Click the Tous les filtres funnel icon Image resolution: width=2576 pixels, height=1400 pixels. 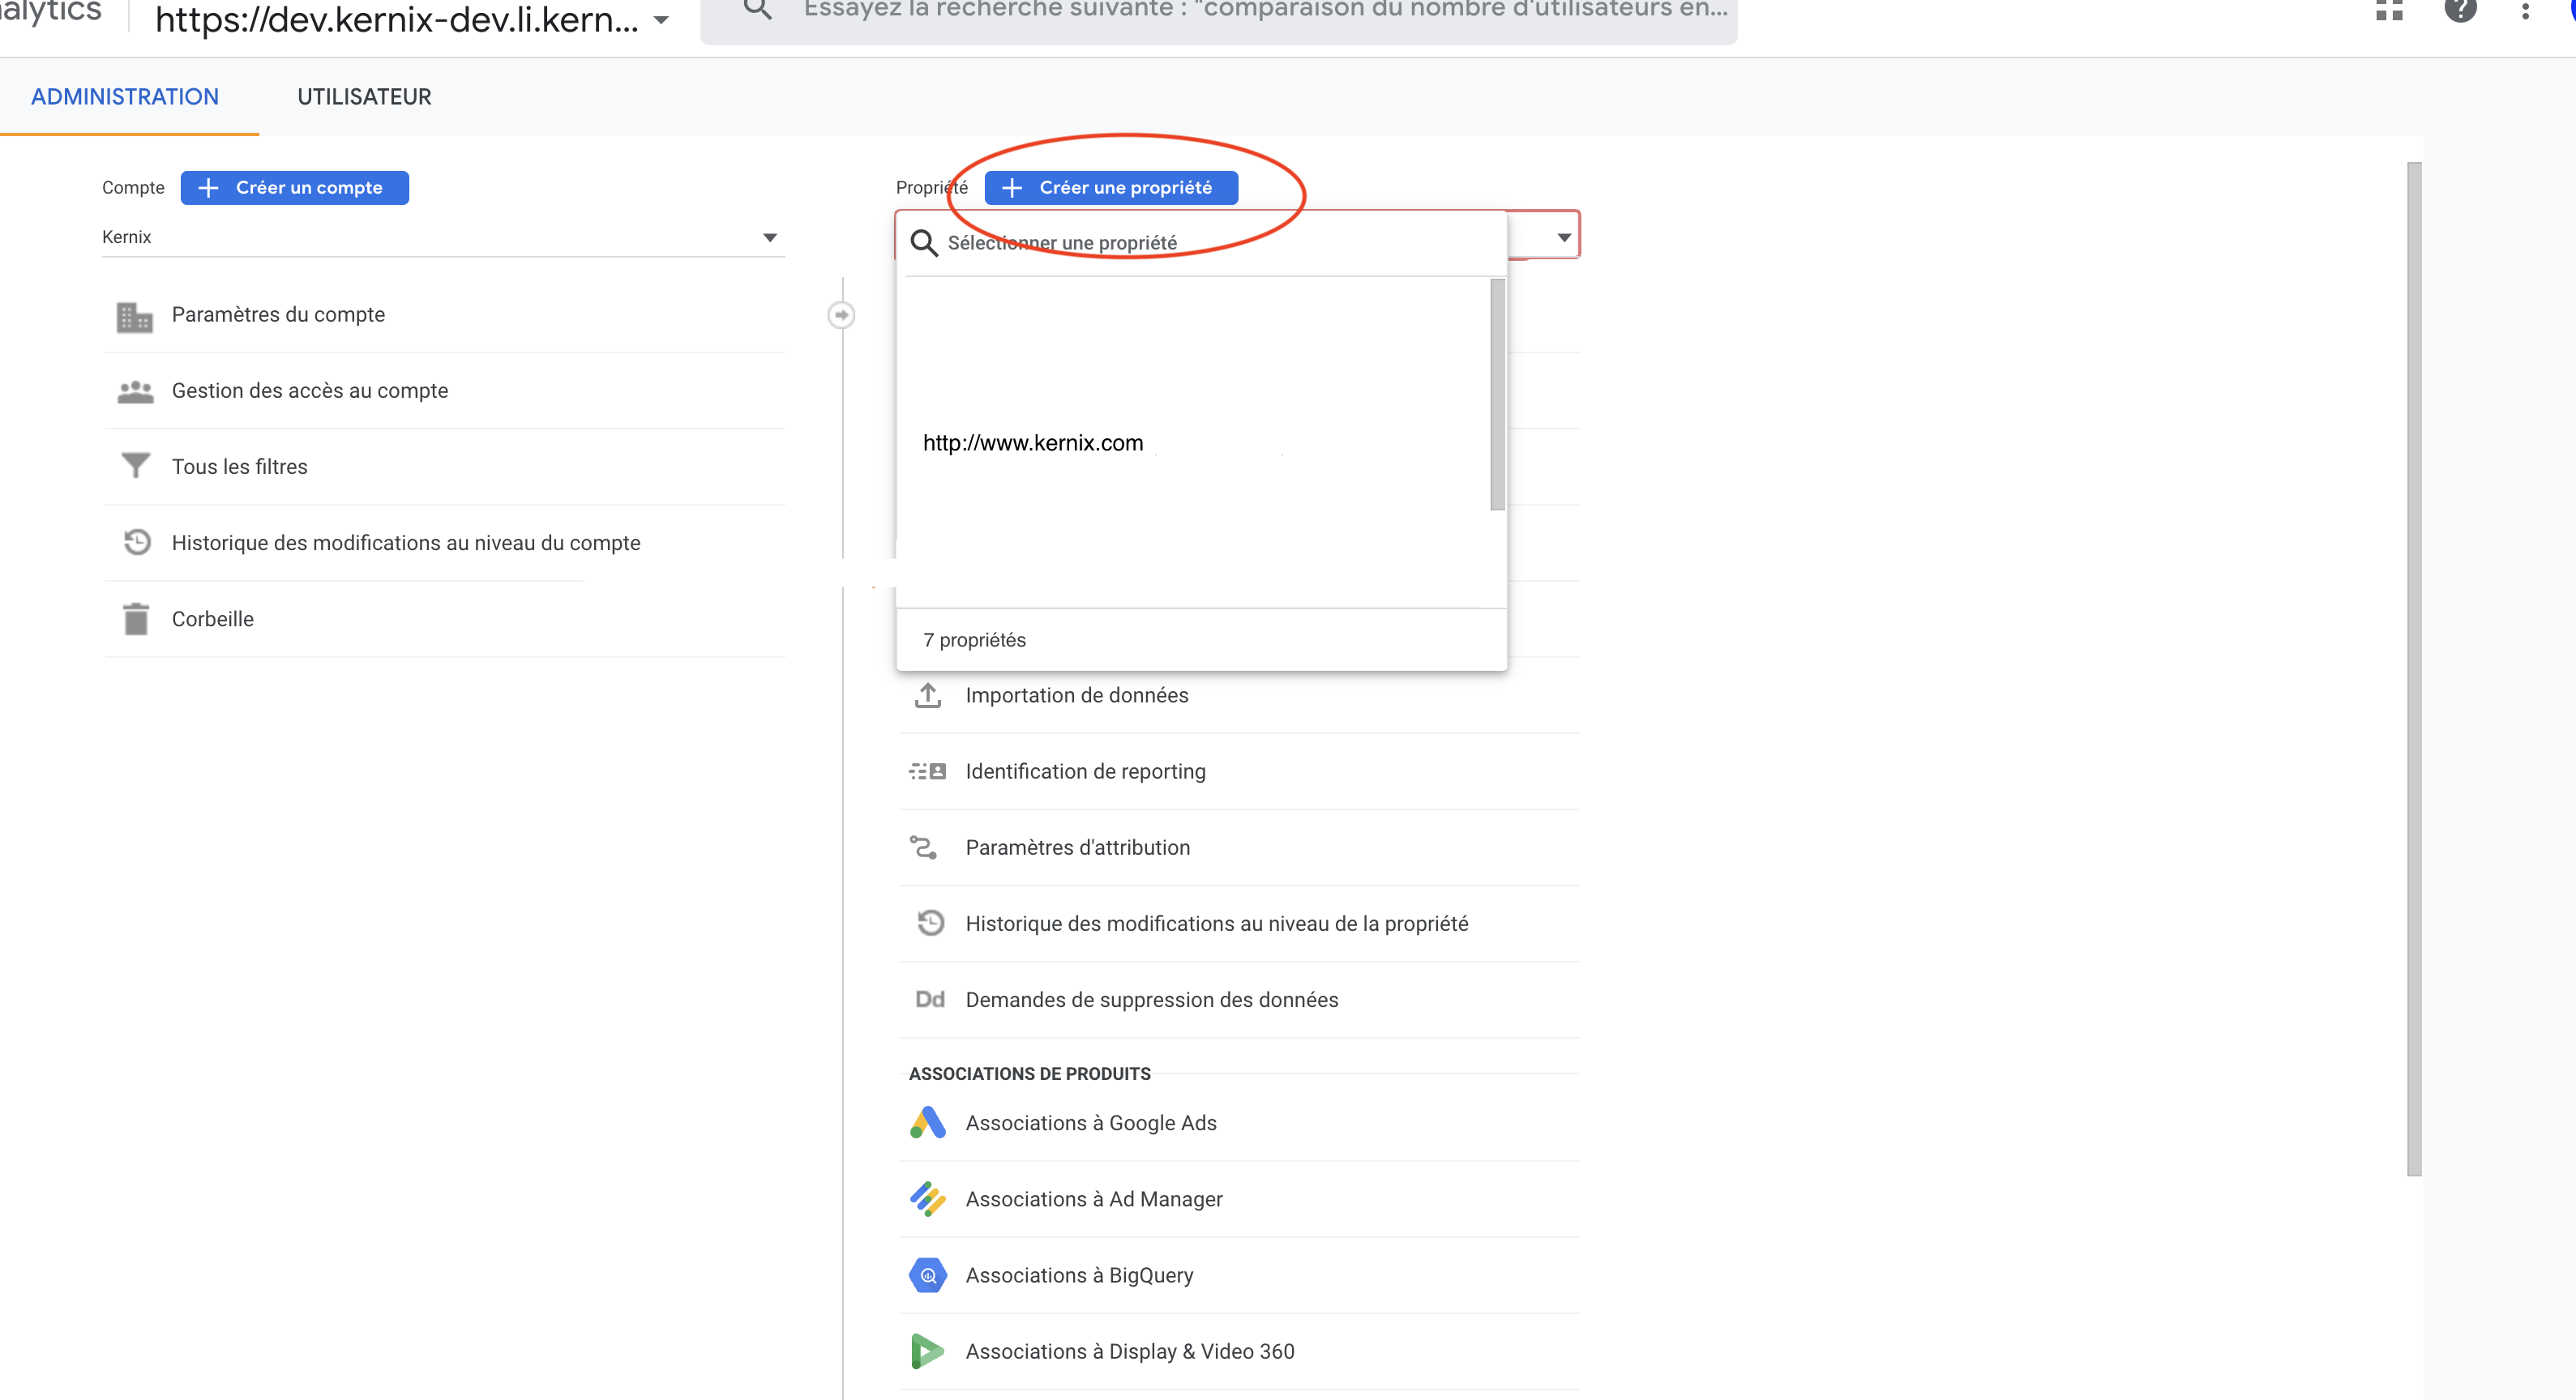coord(135,467)
